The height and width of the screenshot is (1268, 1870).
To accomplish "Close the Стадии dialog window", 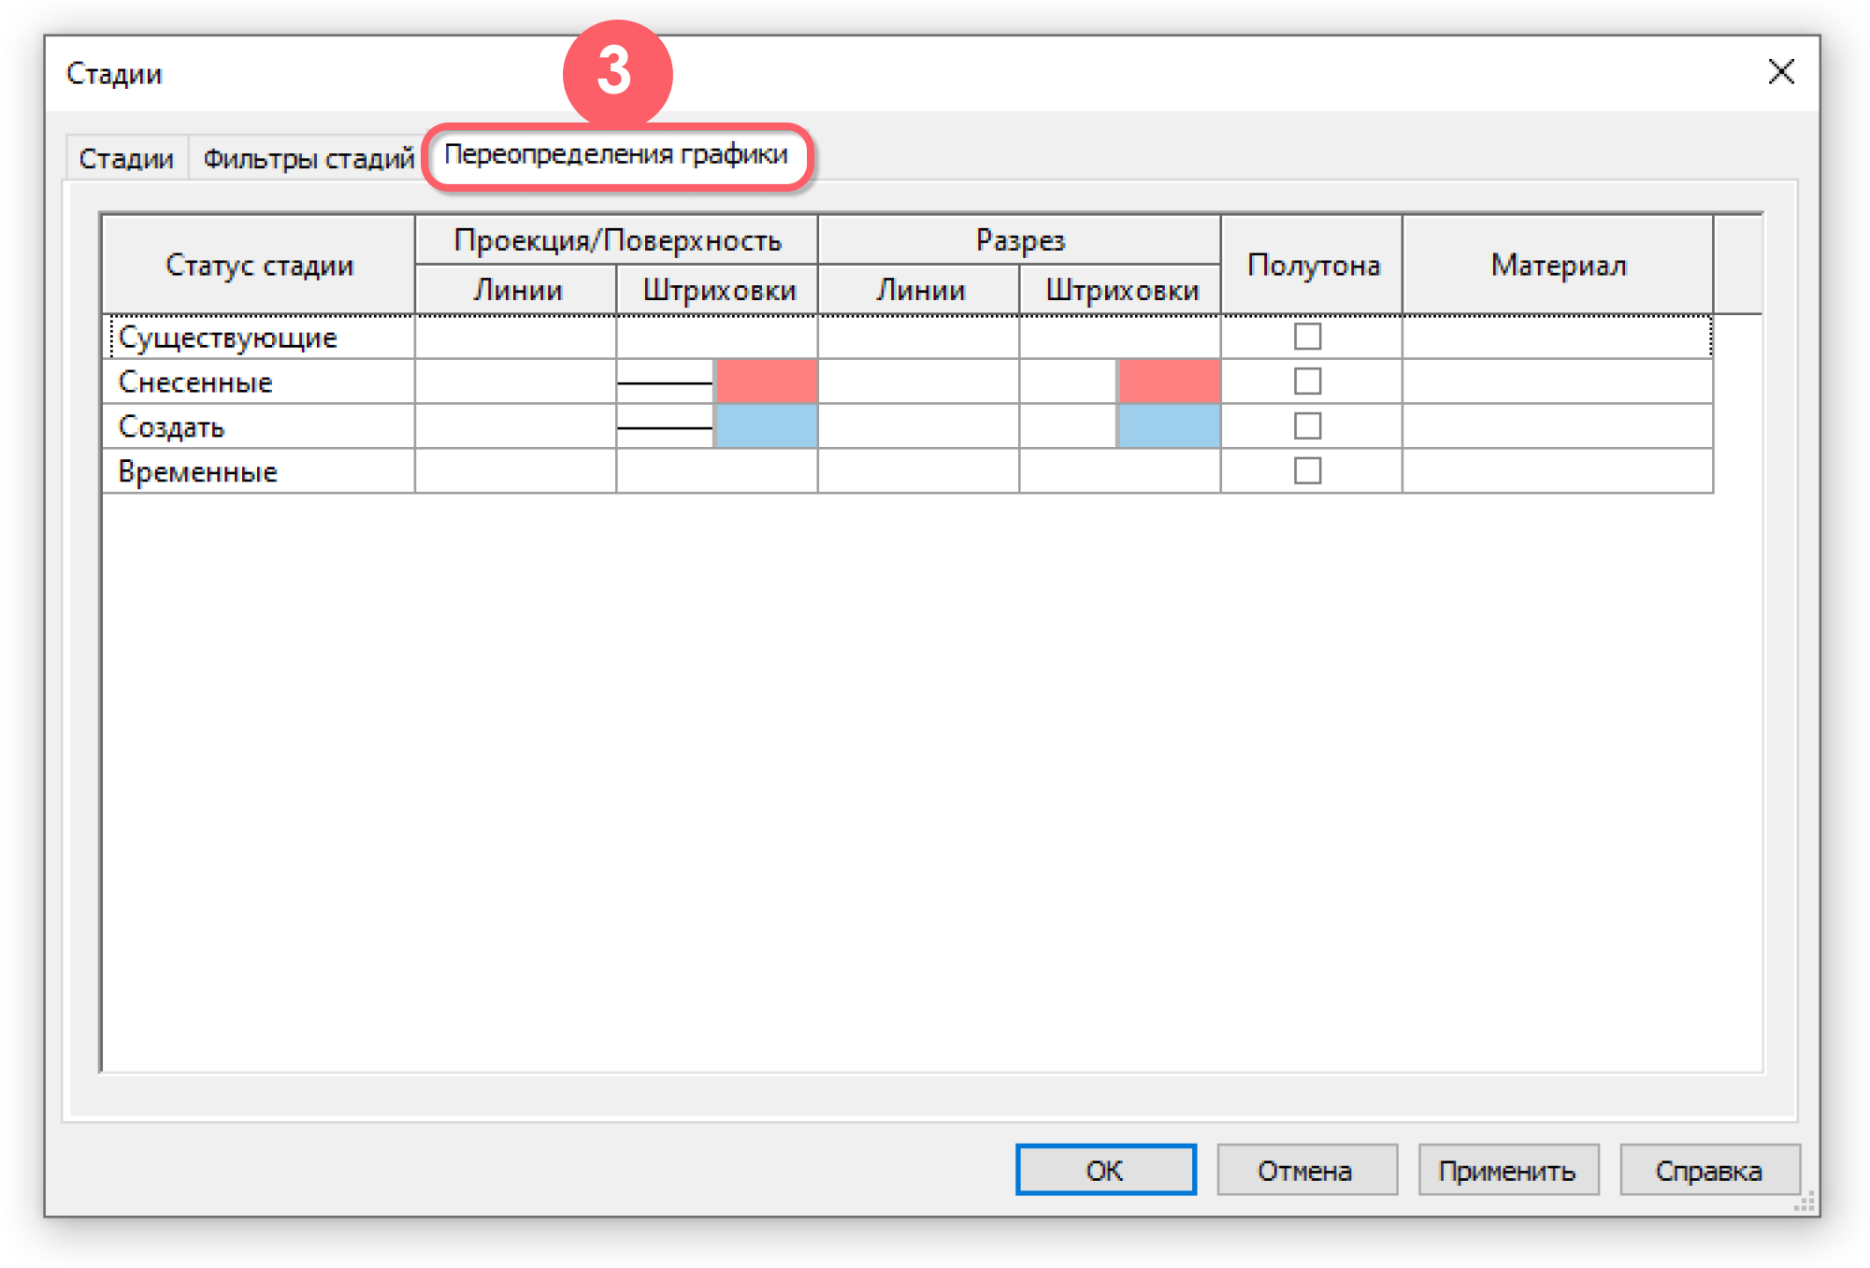I will point(1780,72).
